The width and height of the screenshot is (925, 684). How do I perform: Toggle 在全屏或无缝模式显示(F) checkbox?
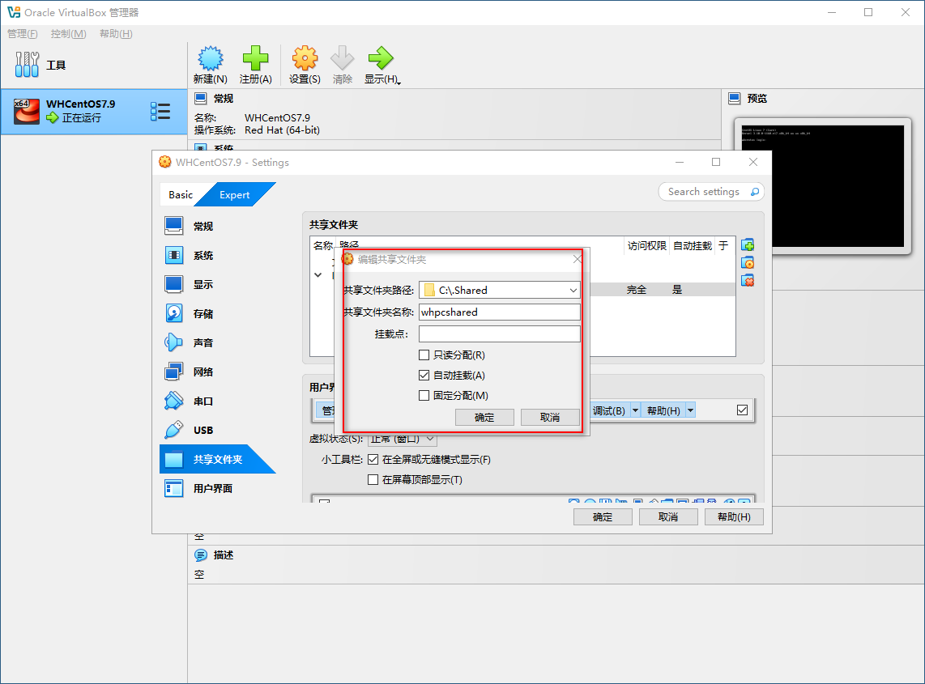(373, 459)
